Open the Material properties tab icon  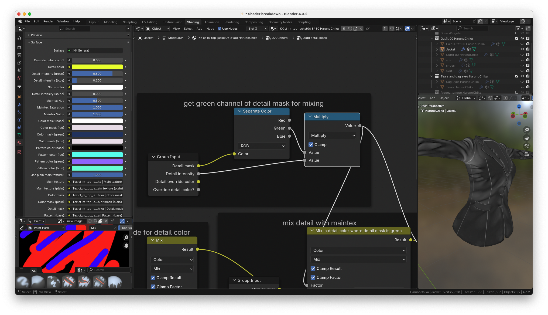tap(19, 143)
